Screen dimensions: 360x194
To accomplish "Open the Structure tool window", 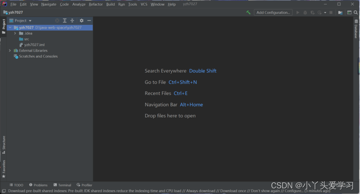I will pyautogui.click(x=3, y=145).
